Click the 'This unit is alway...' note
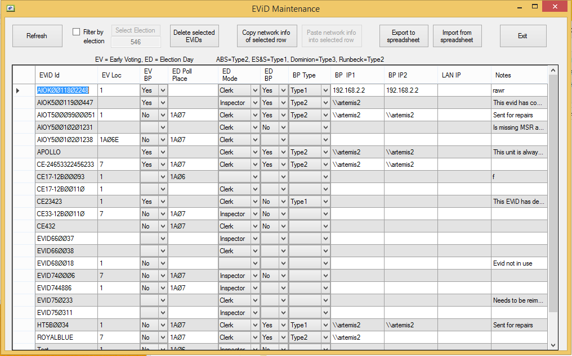 tap(520, 152)
